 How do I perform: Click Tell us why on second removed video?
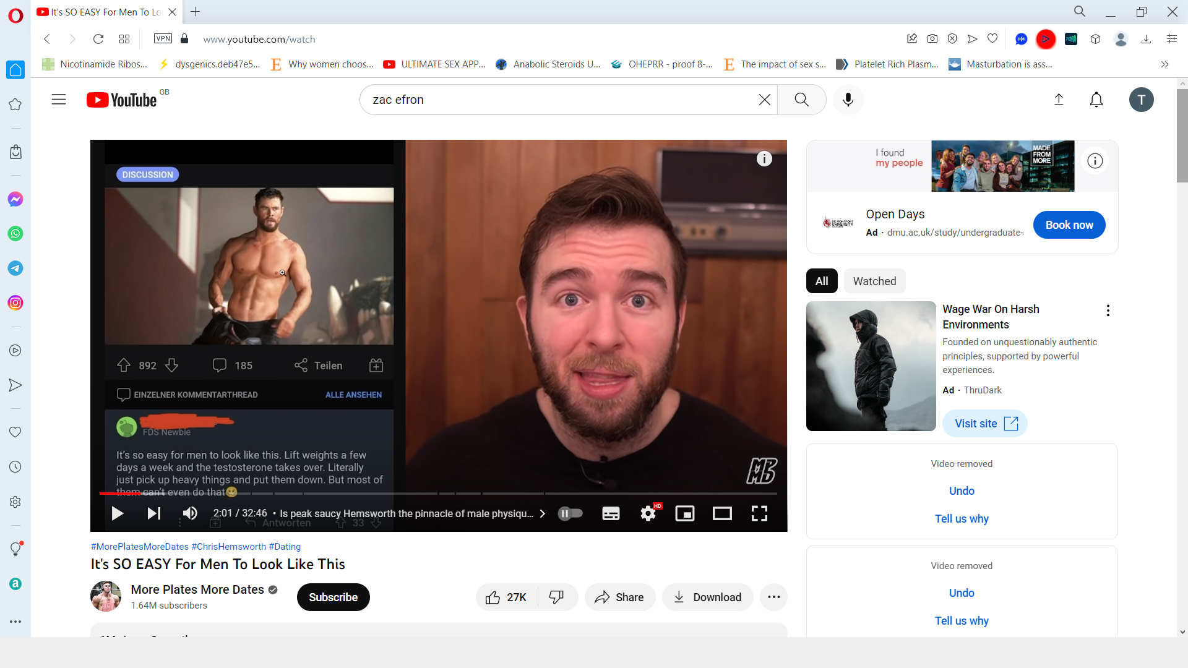click(x=962, y=620)
